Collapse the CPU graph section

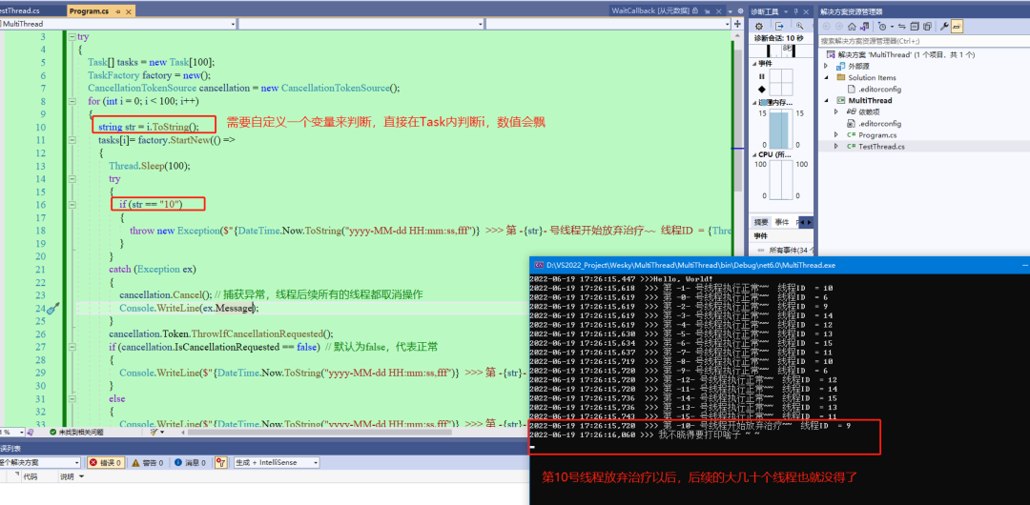coord(754,154)
